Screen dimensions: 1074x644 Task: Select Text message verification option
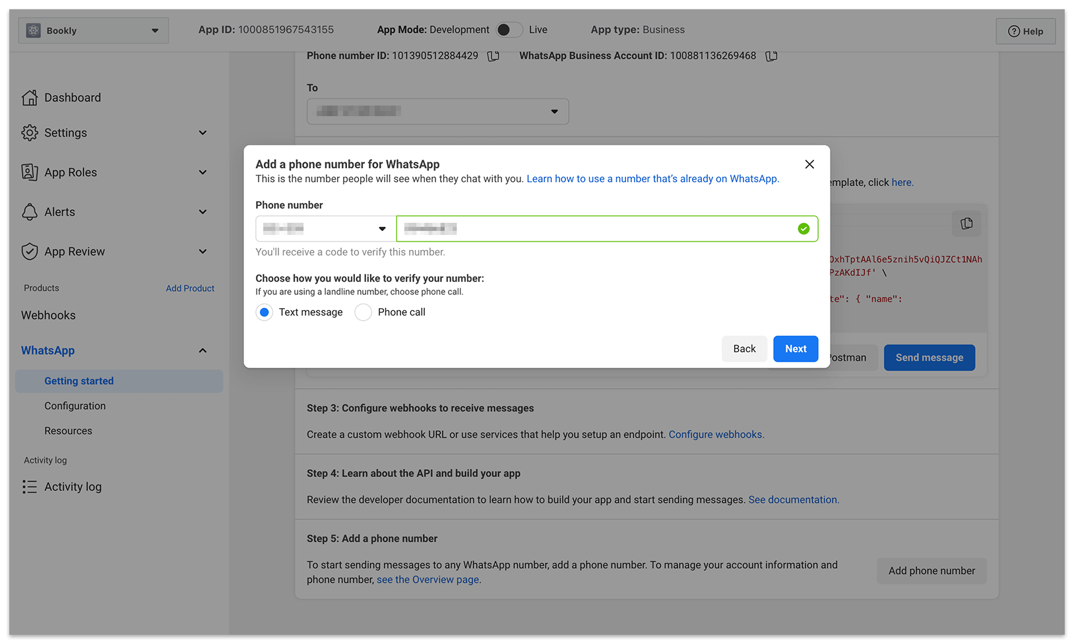coord(265,312)
